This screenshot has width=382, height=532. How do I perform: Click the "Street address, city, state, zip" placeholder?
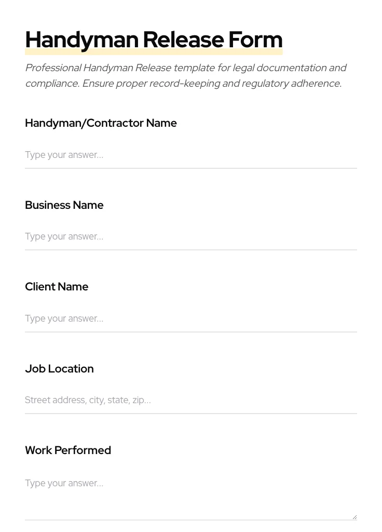88,400
